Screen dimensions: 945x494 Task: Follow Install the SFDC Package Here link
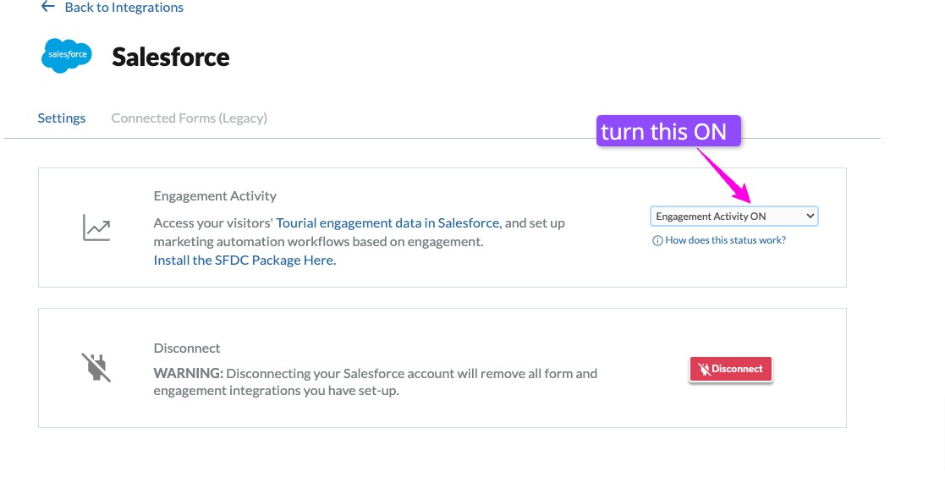[244, 261]
